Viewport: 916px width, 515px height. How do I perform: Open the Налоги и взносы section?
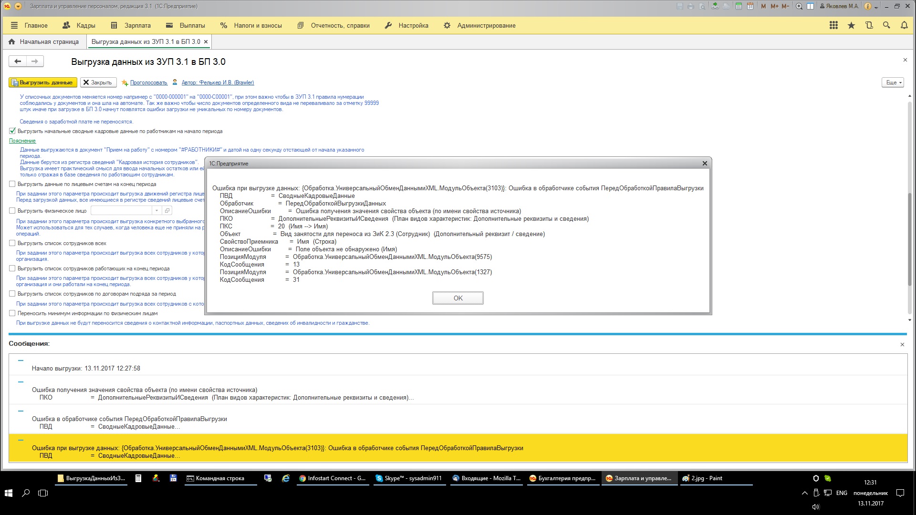tap(251, 25)
